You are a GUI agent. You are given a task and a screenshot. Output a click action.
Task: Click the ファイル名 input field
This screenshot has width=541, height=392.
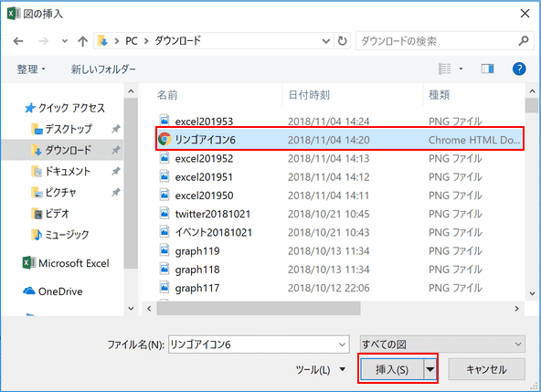[x=259, y=344]
